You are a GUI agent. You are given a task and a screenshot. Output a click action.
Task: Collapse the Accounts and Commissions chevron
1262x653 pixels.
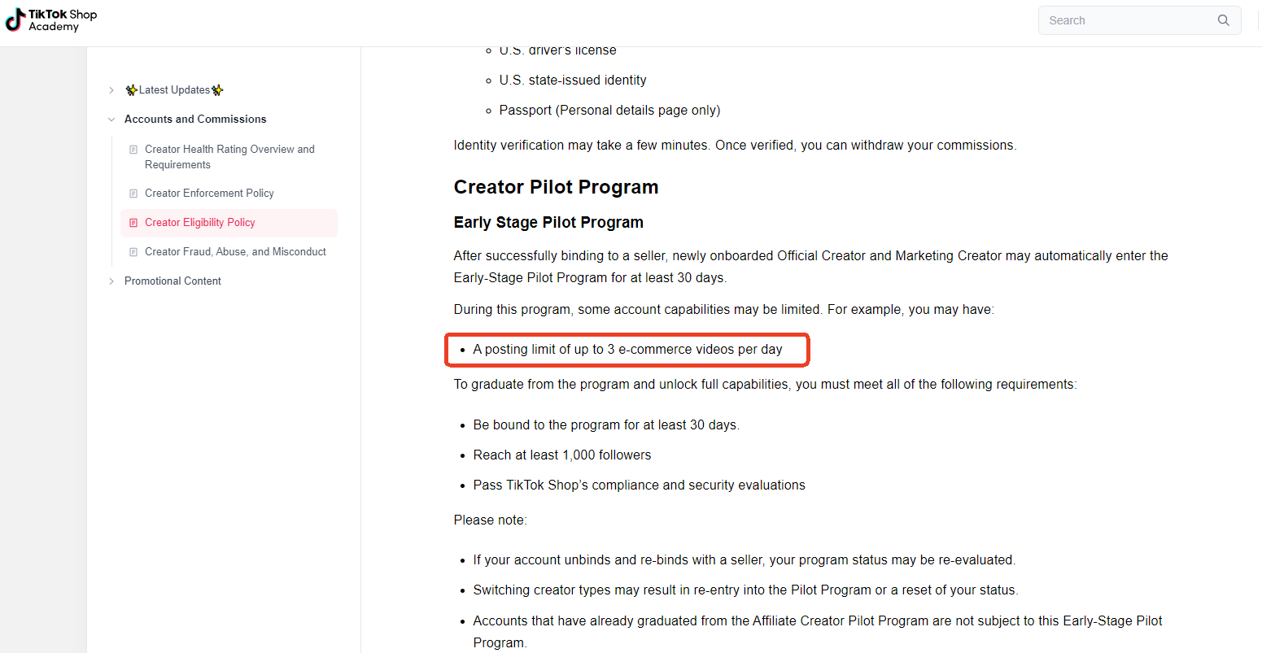[111, 120]
